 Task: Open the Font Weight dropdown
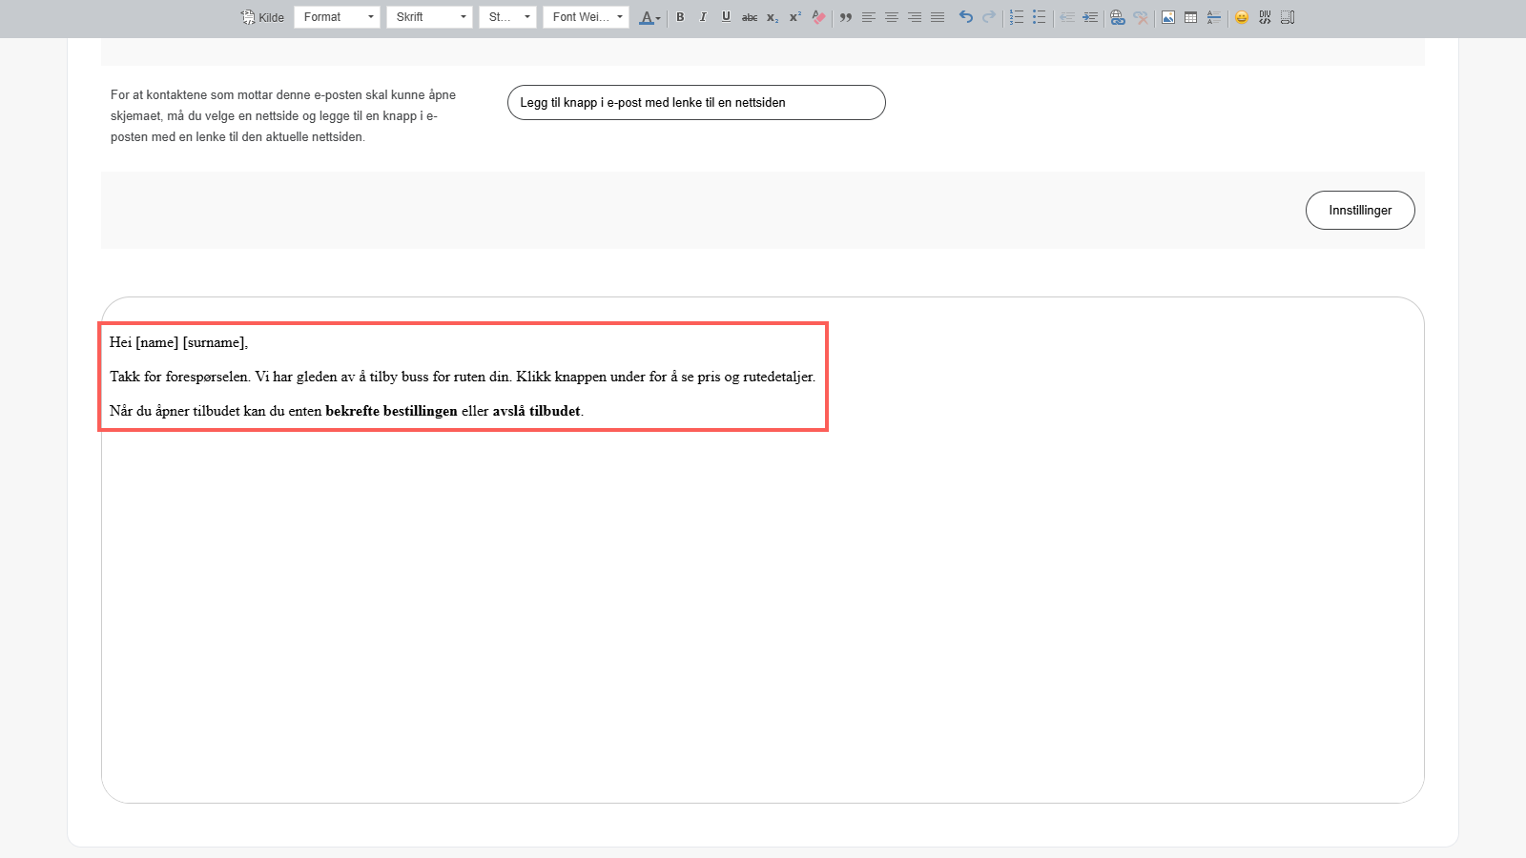click(586, 17)
